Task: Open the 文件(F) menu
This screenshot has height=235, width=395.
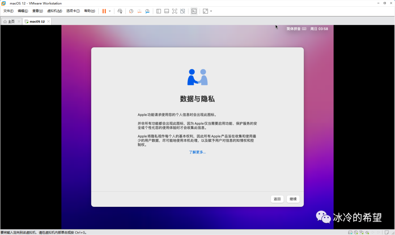Action: tap(8, 11)
